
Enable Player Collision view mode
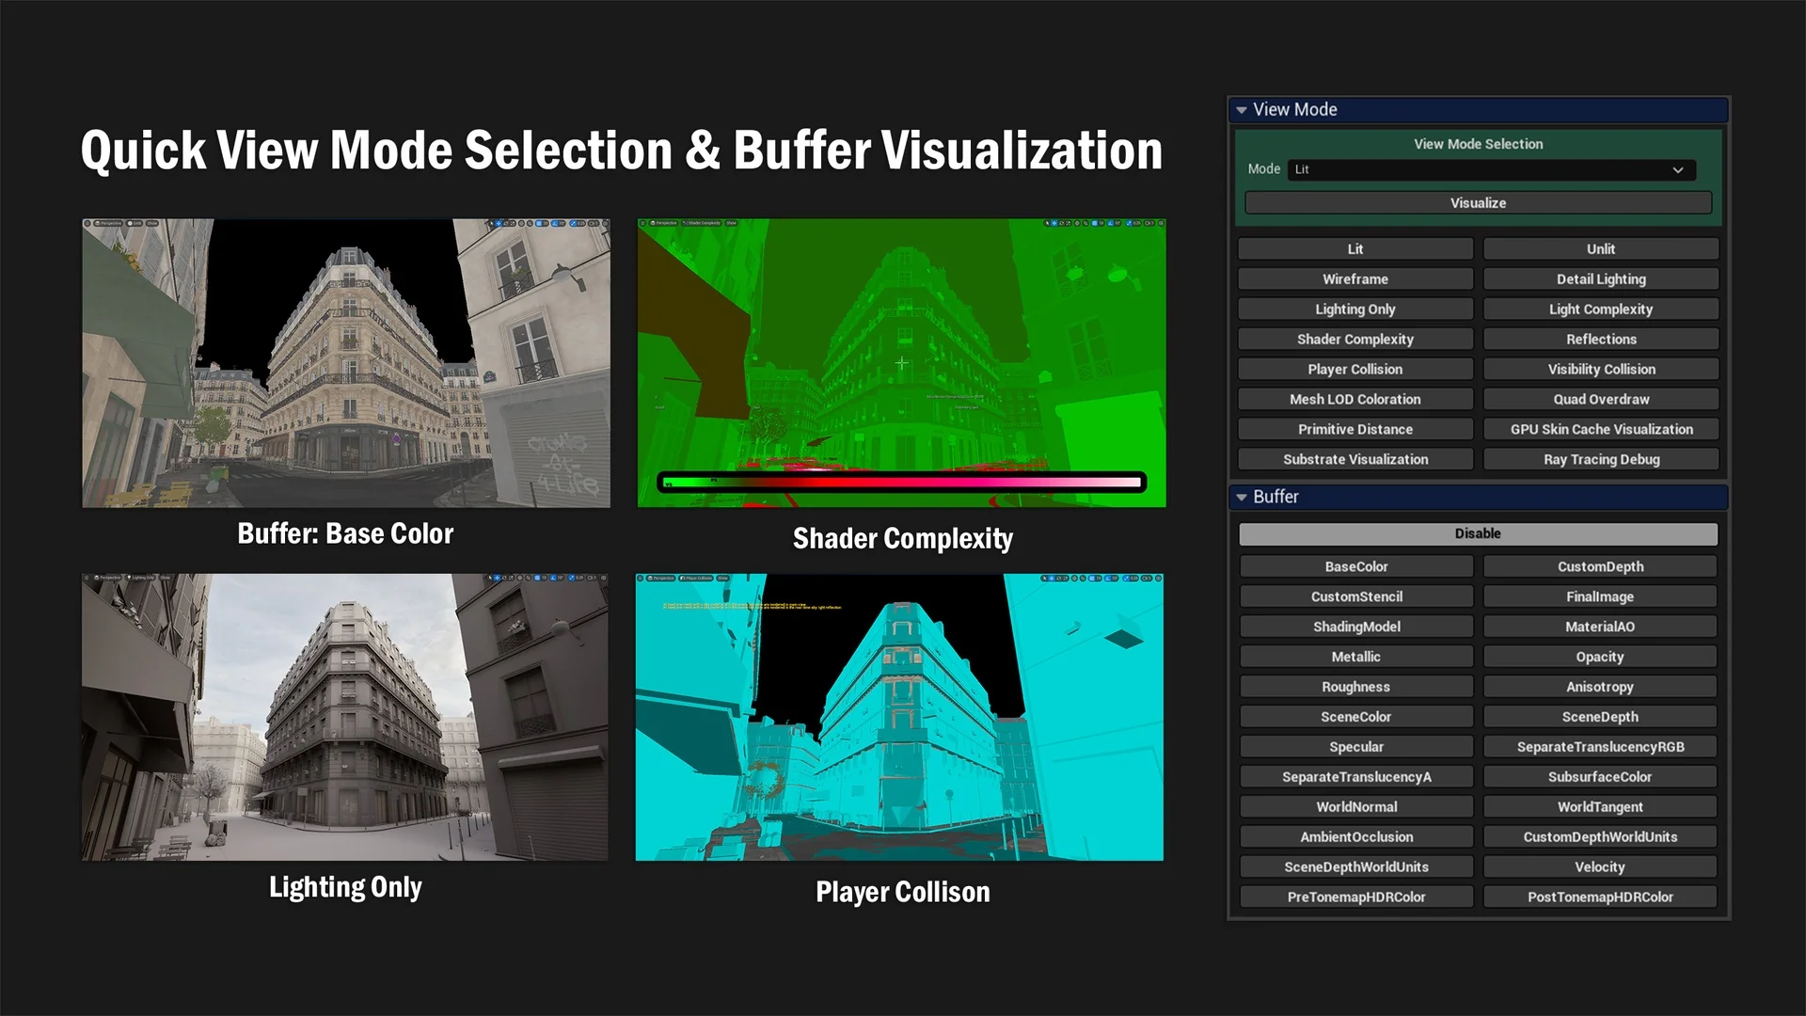1354,370
